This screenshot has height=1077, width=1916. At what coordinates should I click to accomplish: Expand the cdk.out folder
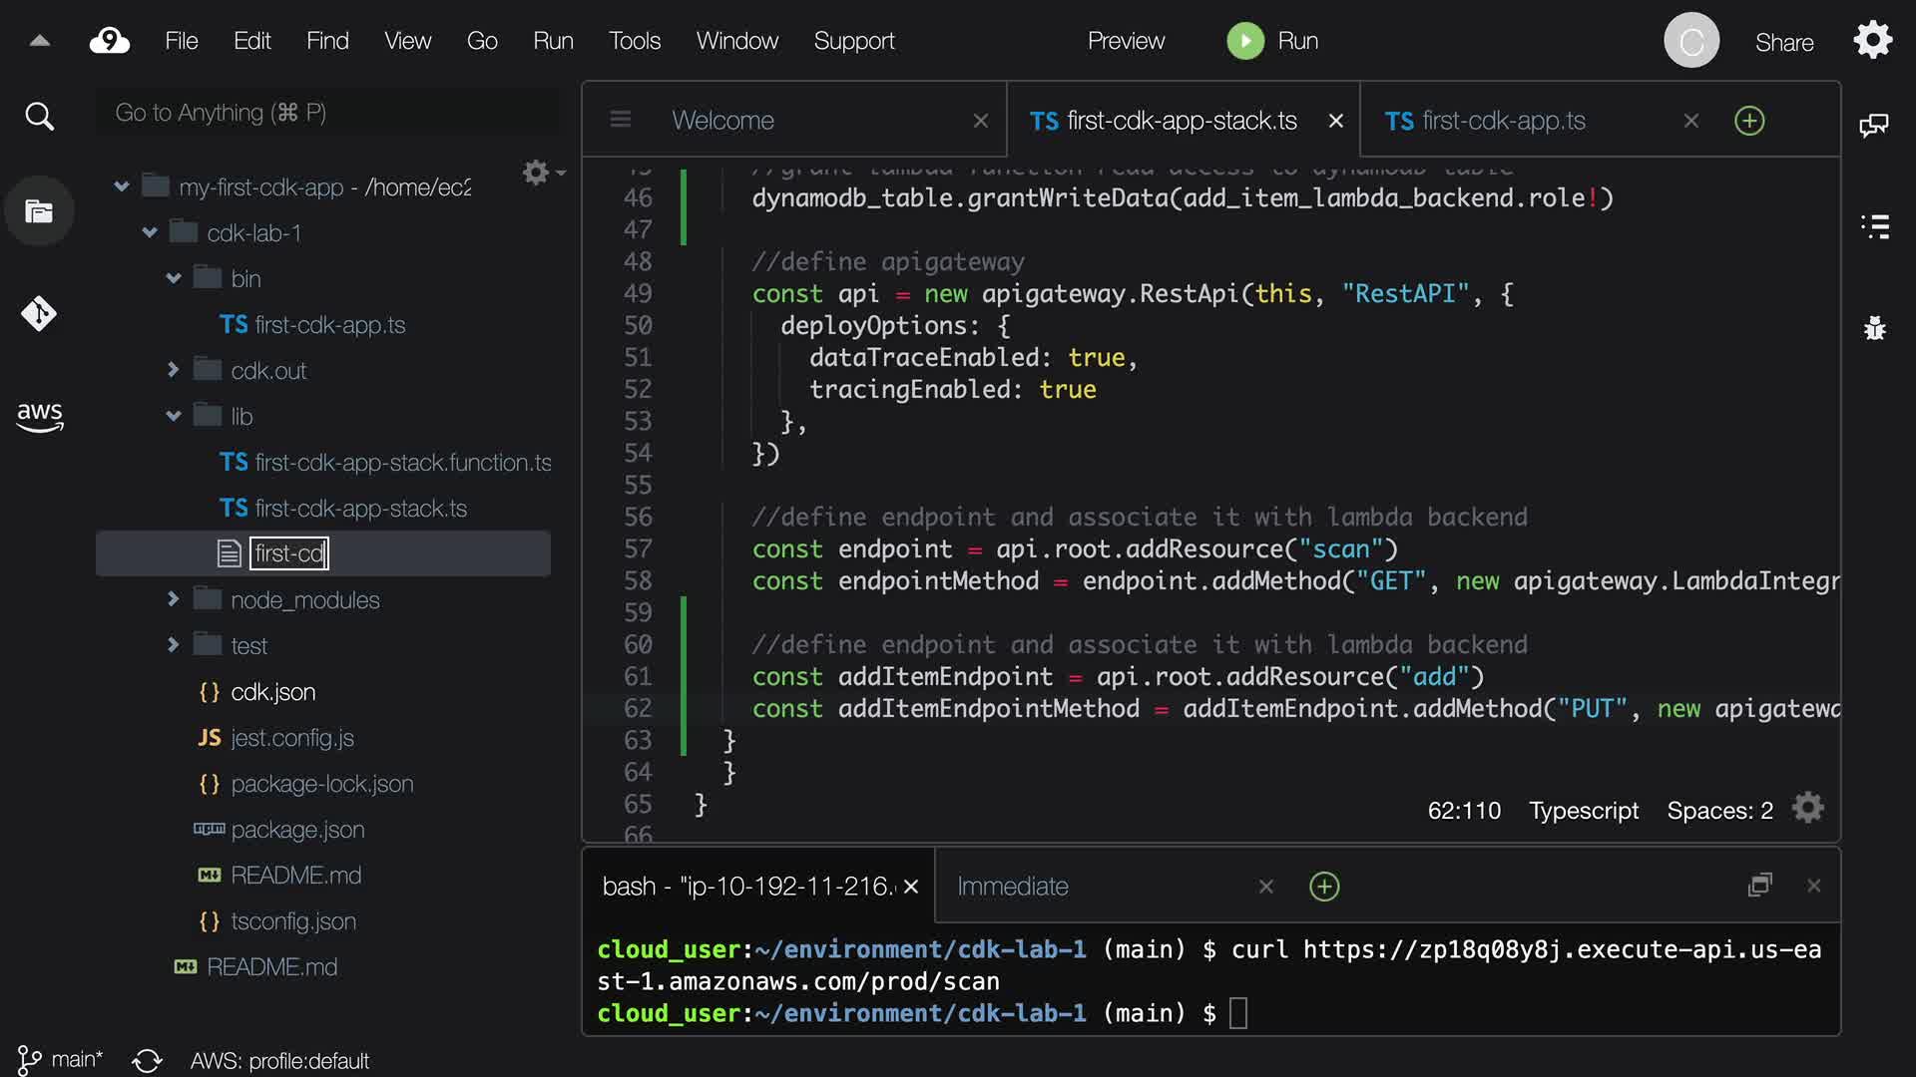coord(173,370)
